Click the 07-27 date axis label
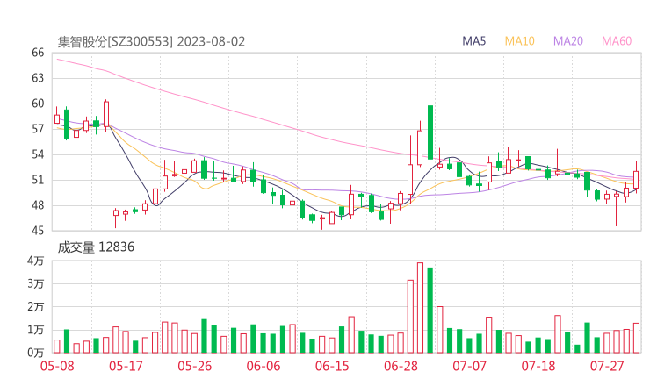This screenshot has width=650, height=386. coord(607,366)
